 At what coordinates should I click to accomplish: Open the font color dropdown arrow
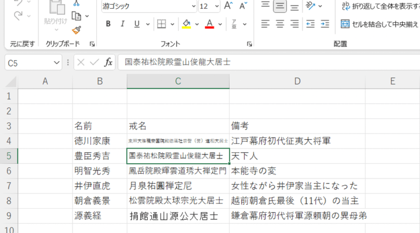[x=220, y=24]
